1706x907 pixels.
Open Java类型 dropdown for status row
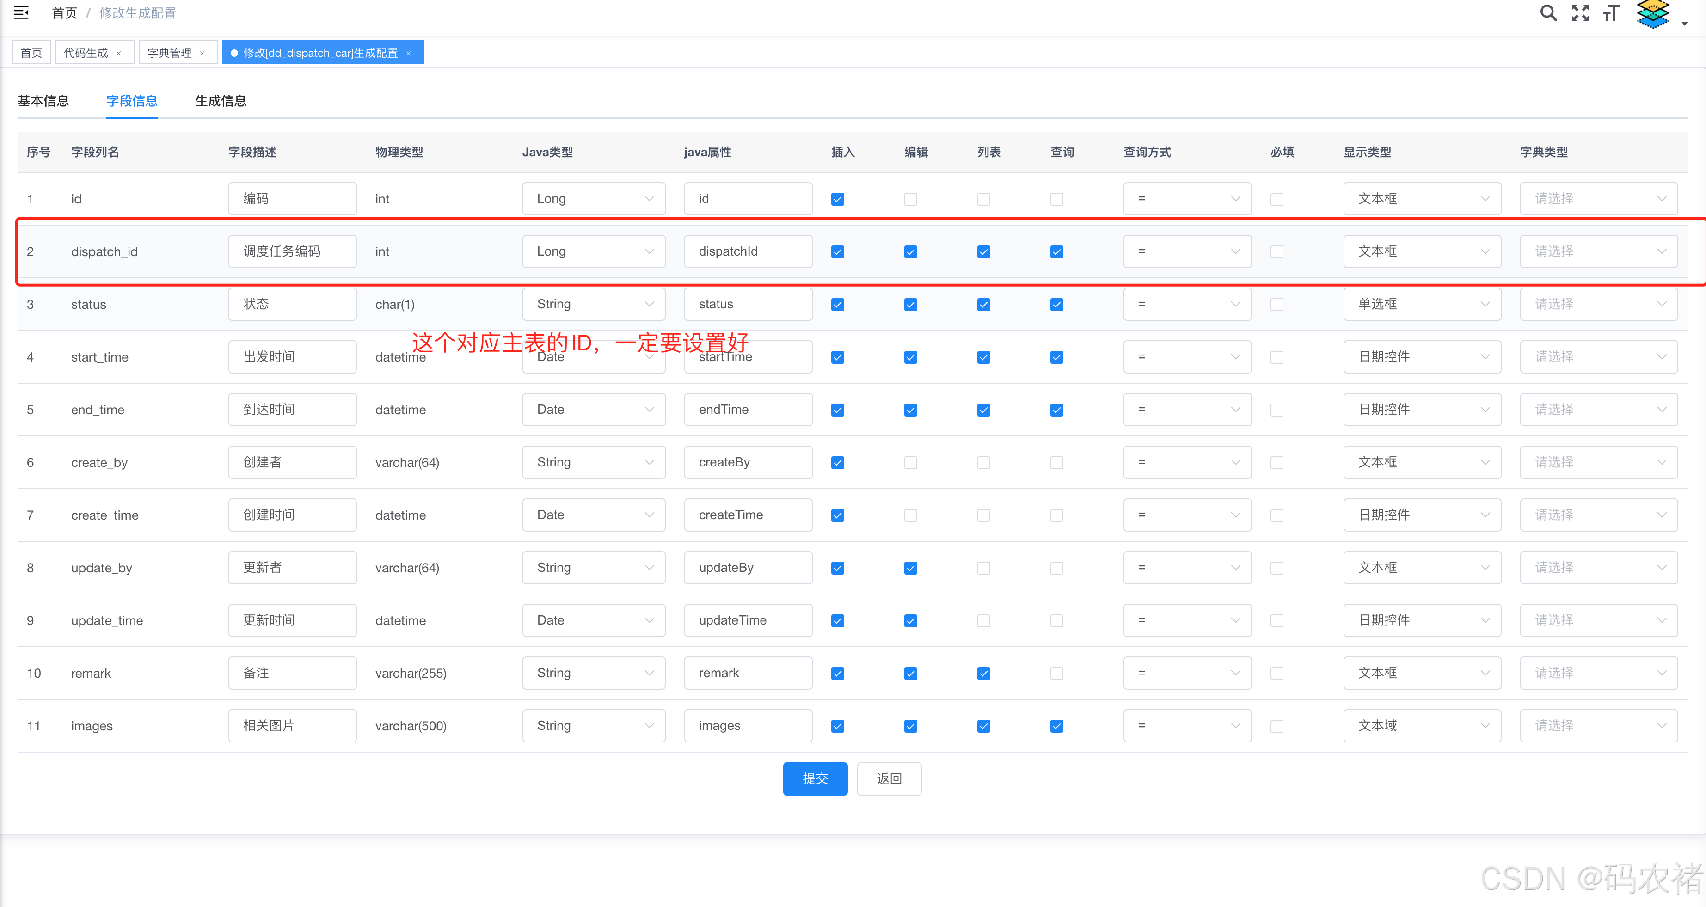(x=593, y=304)
